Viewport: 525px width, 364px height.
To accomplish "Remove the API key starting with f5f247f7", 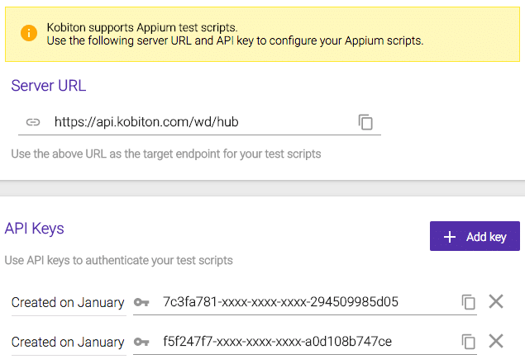I will point(496,341).
